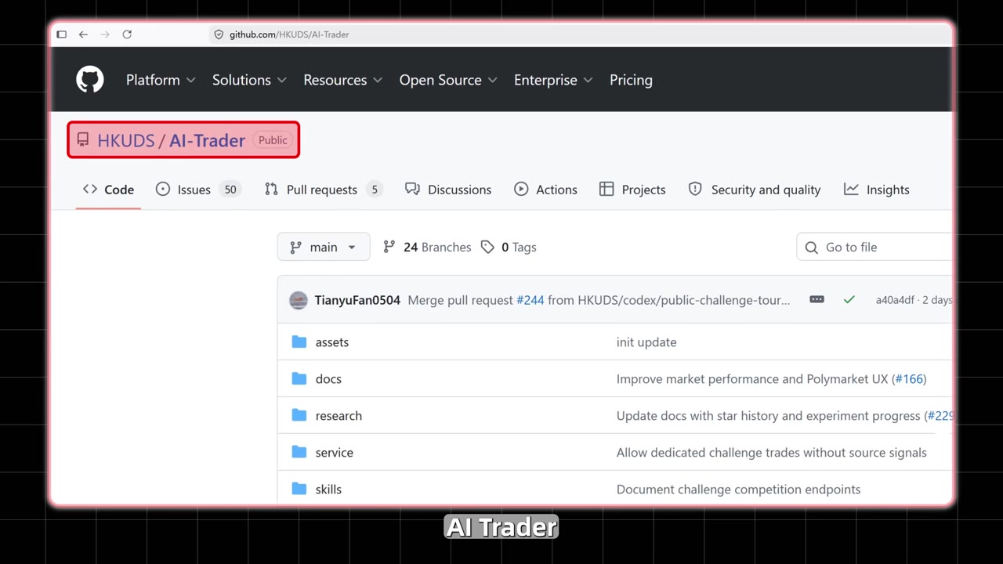This screenshot has height=564, width=1003.
Task: Open the skills folder name
Action: point(328,490)
